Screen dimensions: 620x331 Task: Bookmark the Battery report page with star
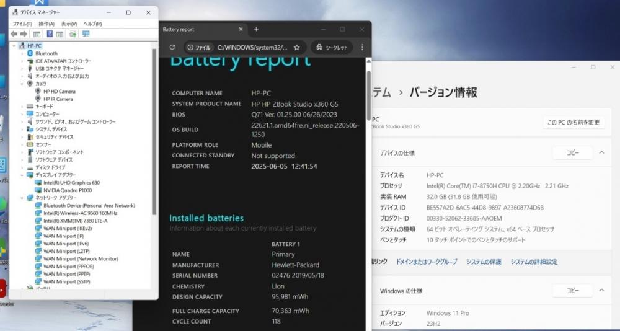296,48
